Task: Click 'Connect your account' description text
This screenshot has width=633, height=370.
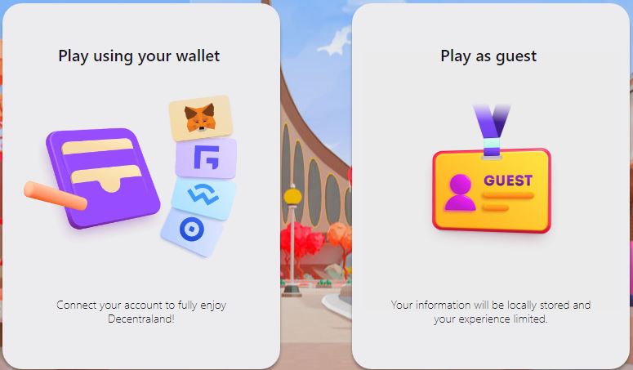Action: point(141,312)
